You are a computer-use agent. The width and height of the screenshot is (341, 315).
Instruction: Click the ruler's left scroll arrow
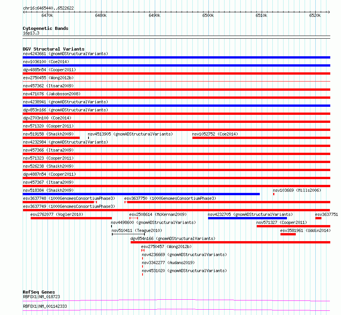[x=24, y=12]
